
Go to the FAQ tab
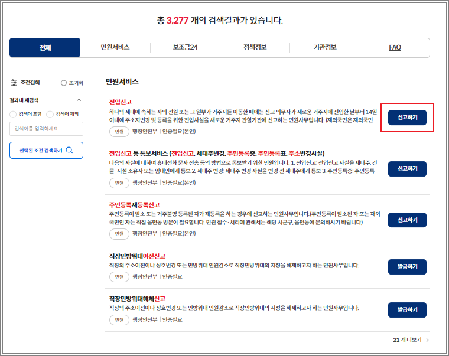coord(395,47)
